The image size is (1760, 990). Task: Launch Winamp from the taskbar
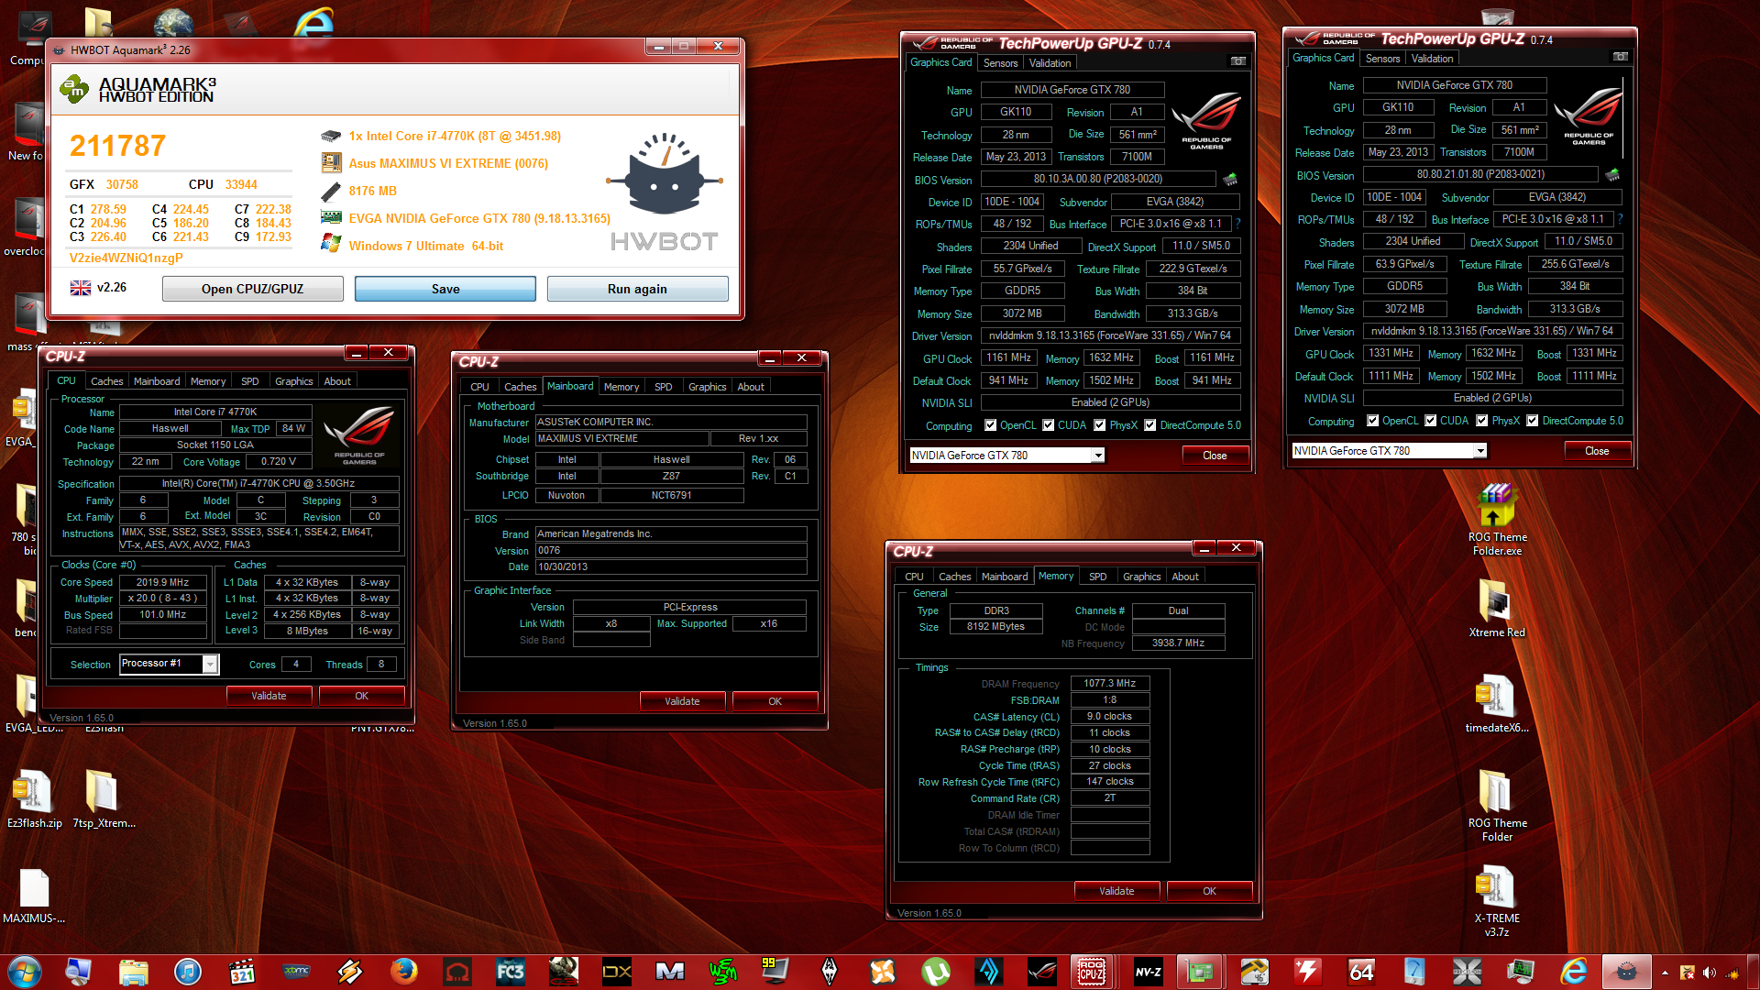(350, 971)
